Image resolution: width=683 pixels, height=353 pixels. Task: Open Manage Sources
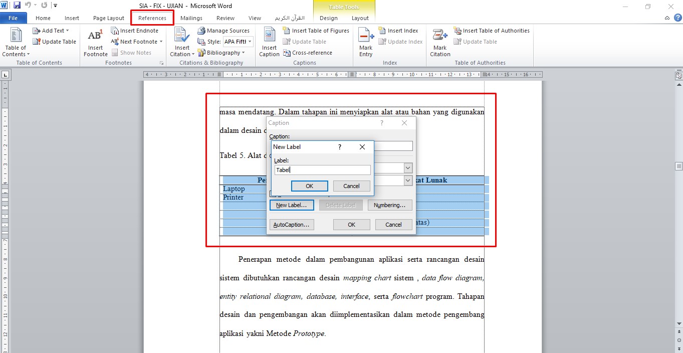(x=224, y=30)
